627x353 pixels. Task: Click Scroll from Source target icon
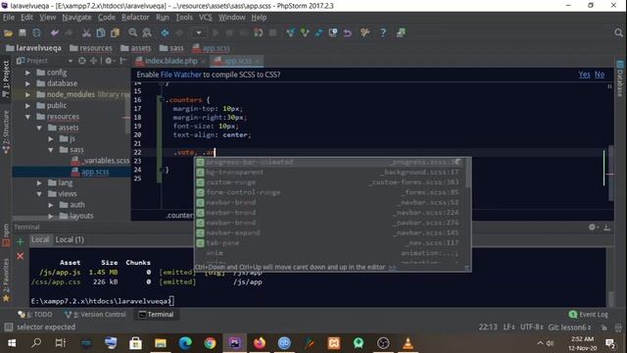pos(82,61)
